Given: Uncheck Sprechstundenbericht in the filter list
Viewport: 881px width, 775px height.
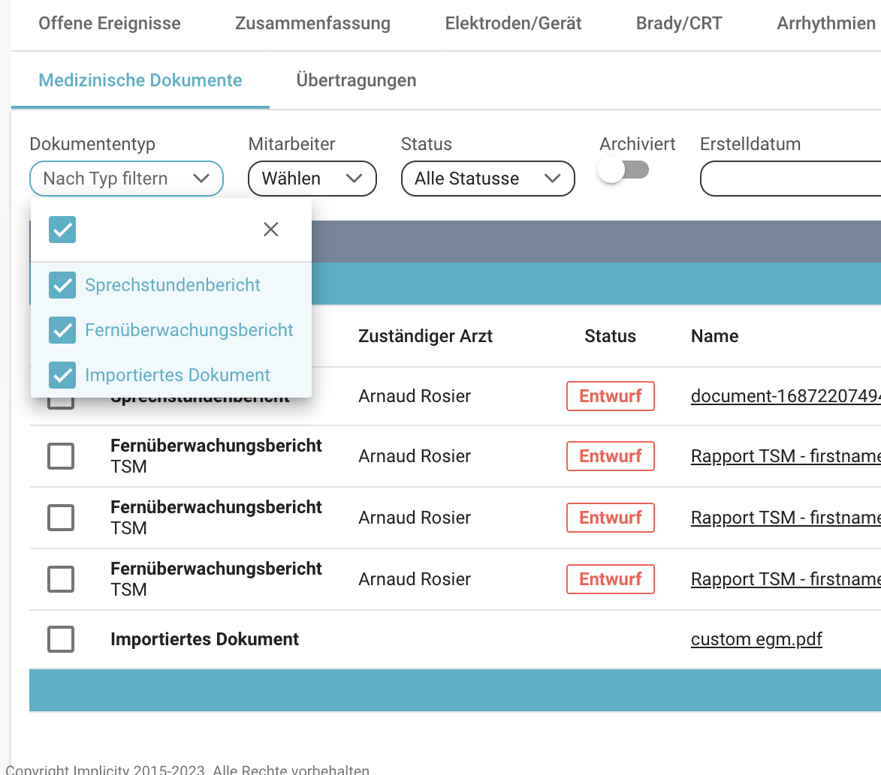Looking at the screenshot, I should pos(62,285).
